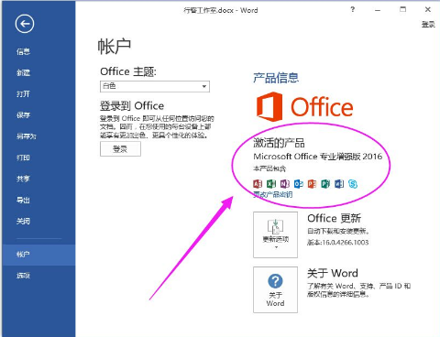Screen dimensions: 440x337
Task: Click the 登录 link at top right
Action: pos(428,25)
